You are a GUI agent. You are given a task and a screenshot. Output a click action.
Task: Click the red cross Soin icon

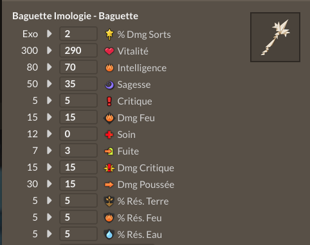pos(109,135)
